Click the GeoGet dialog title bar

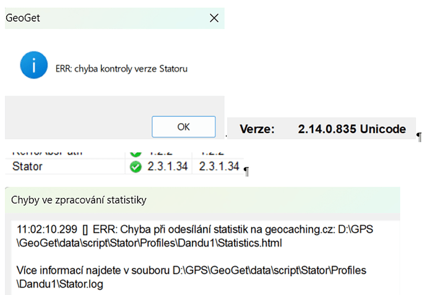pyautogui.click(x=114, y=18)
